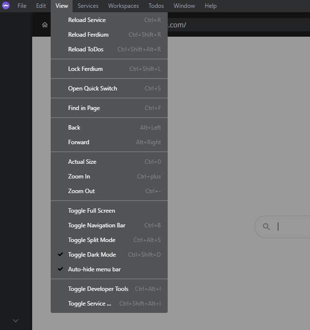Go Back via the View menu
Screen dimensions: 310x330
109,128
